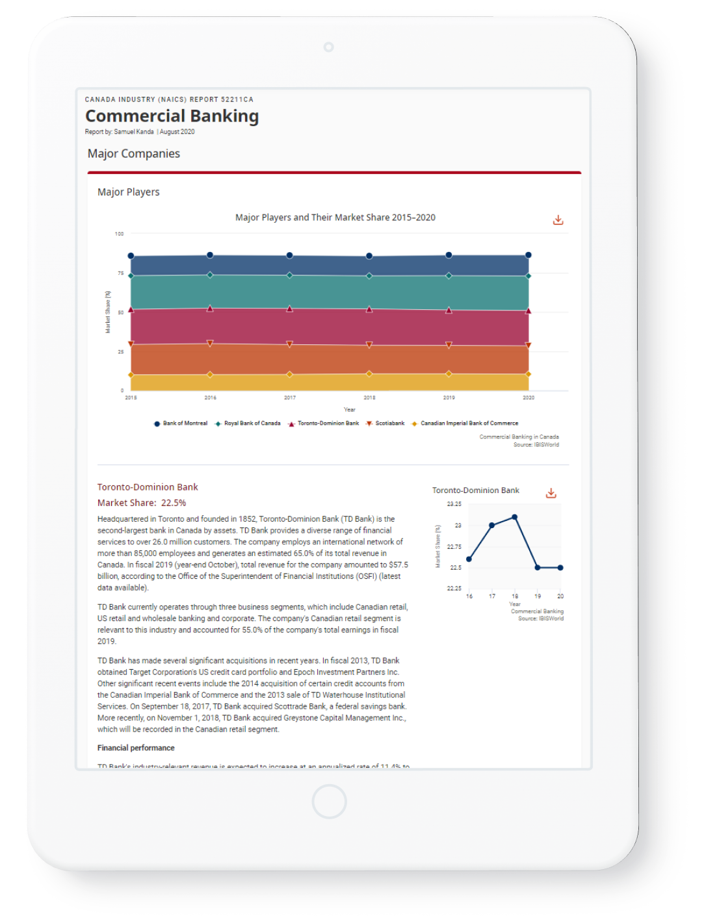Toggle Royal Bank of Canada legend entry
This screenshot has height=916, width=717.
248,424
